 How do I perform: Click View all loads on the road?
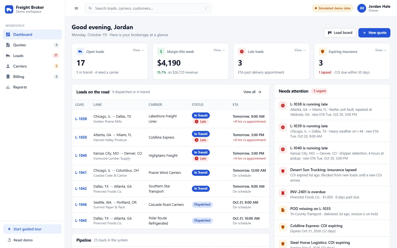tap(252, 92)
